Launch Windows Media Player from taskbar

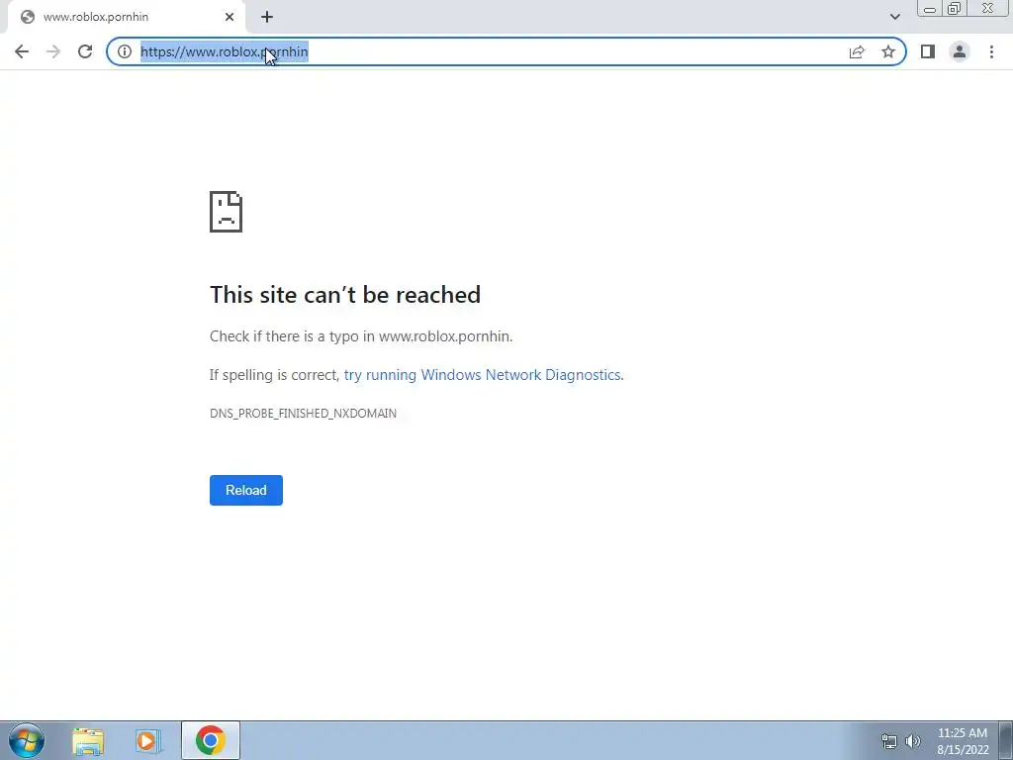(148, 740)
